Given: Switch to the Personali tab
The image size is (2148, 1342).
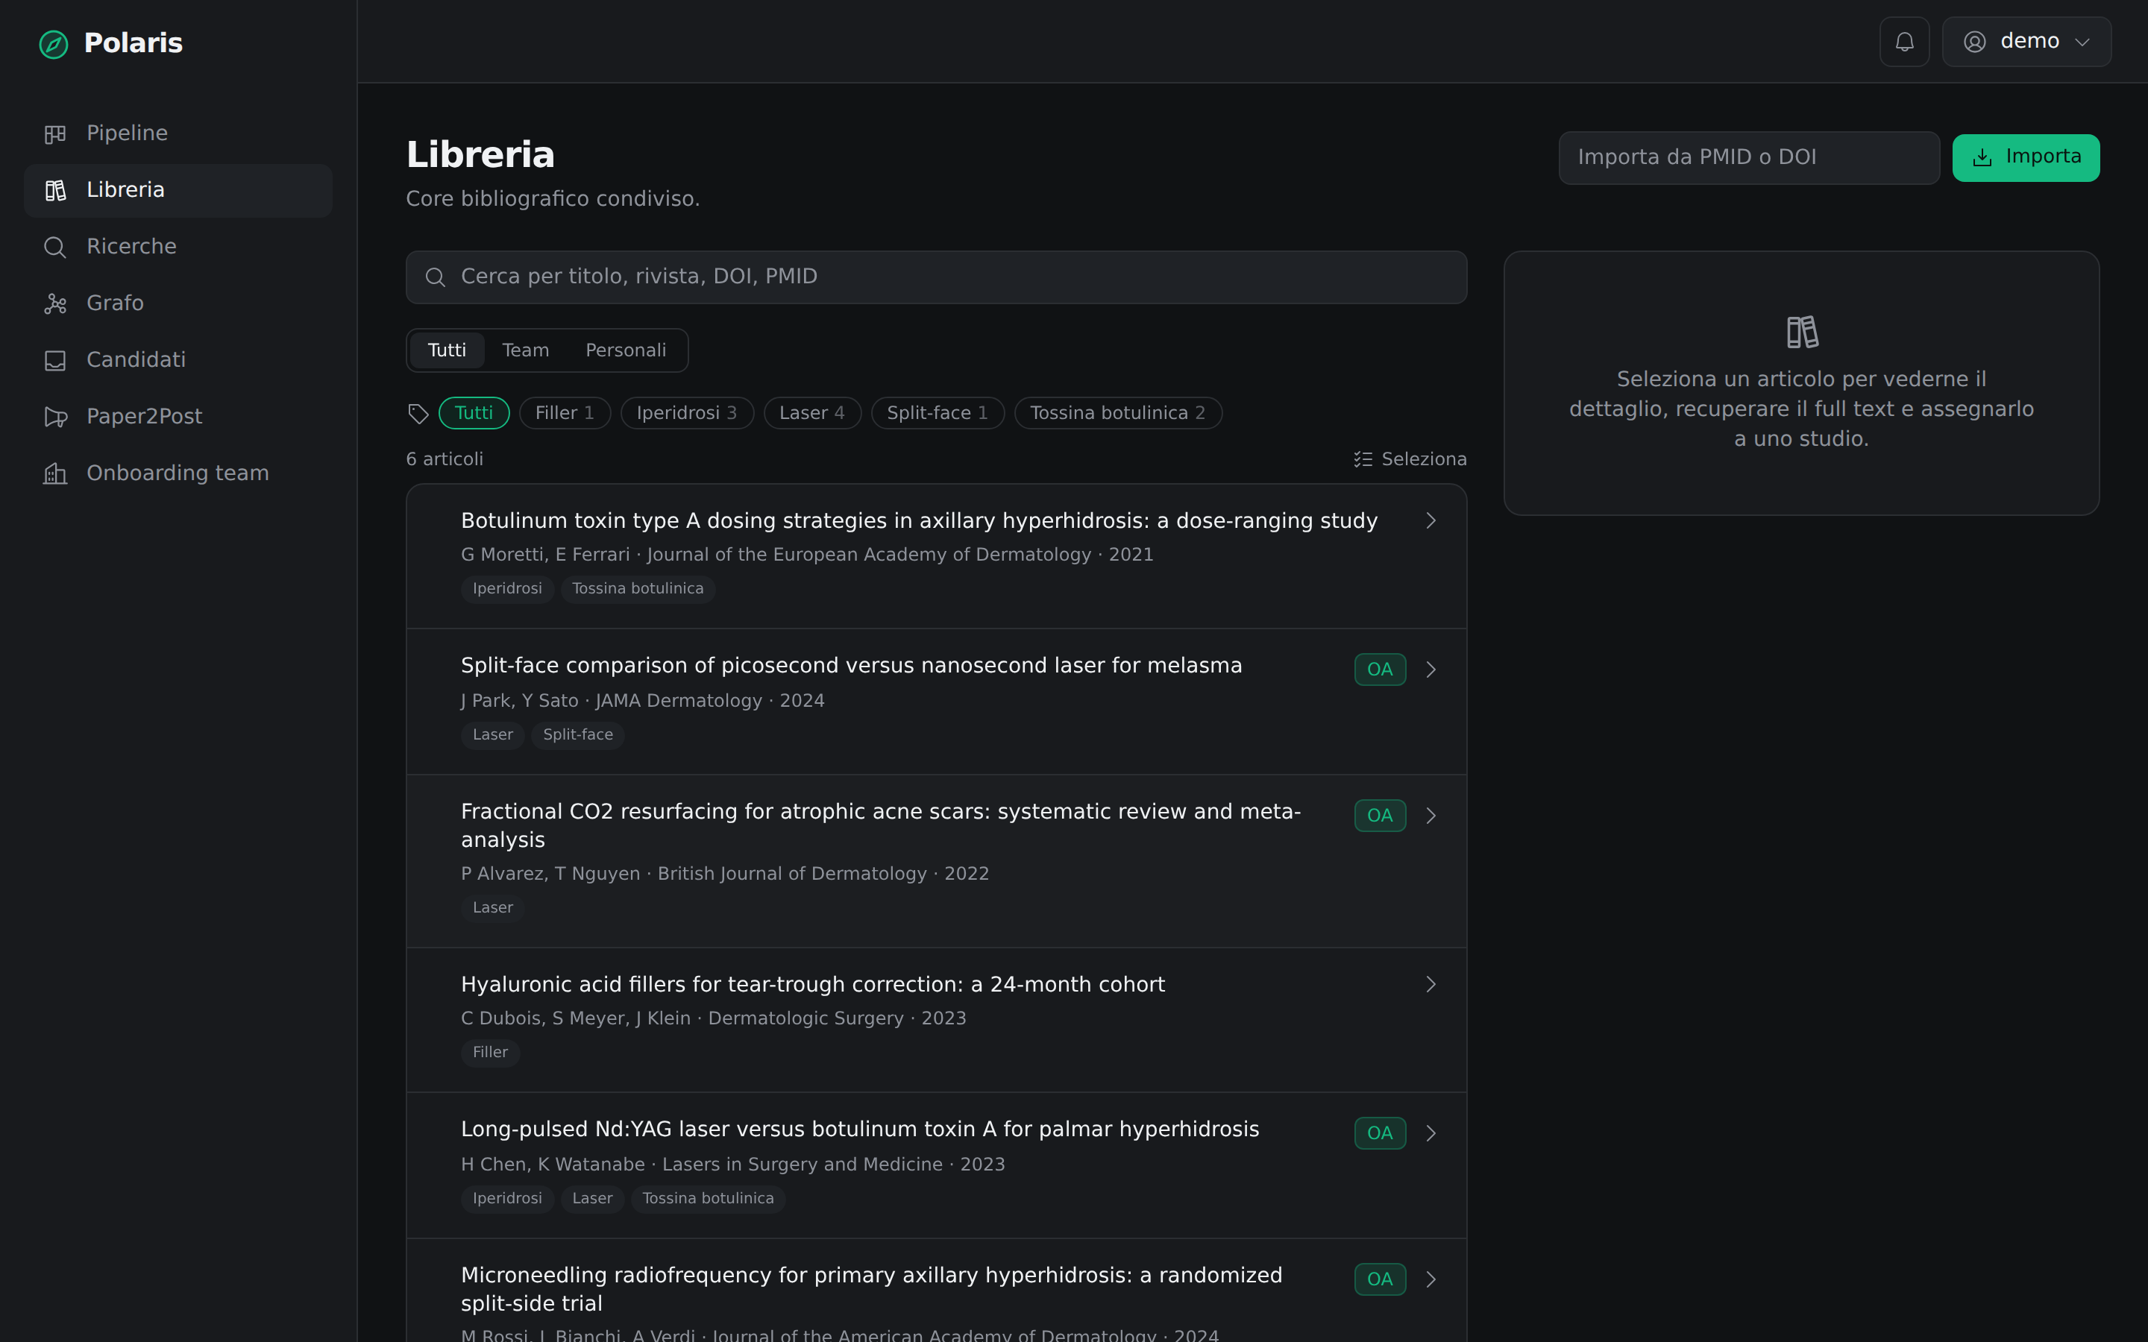Looking at the screenshot, I should point(626,350).
